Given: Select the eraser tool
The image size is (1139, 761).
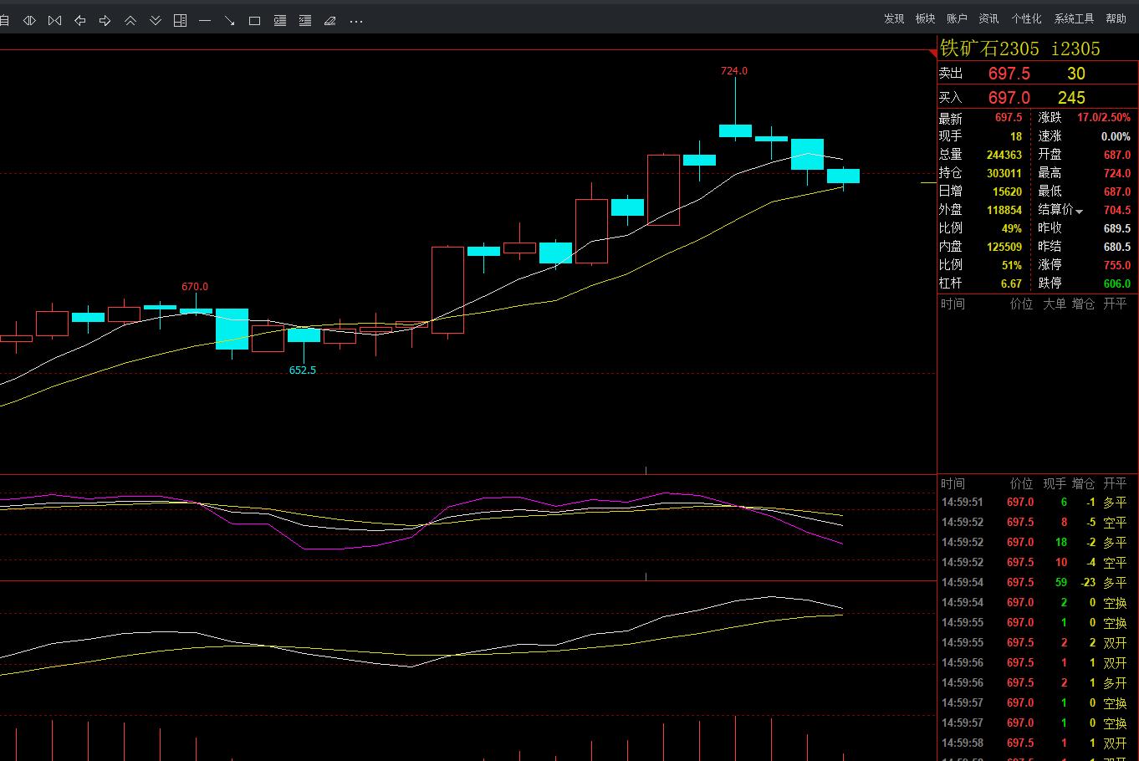Looking at the screenshot, I should tap(330, 20).
